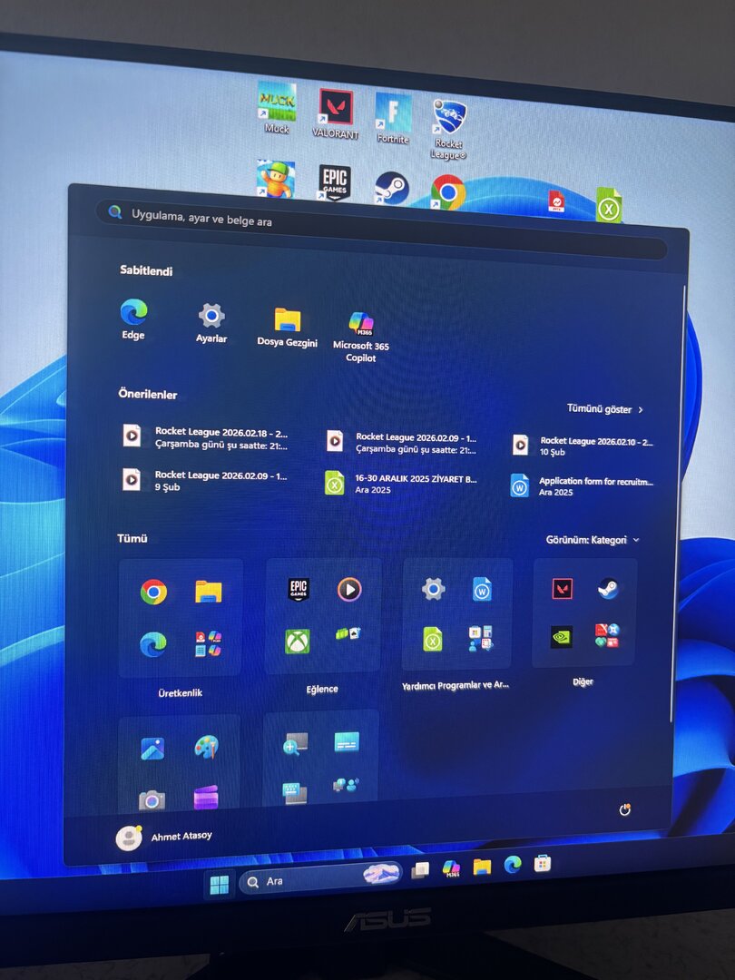This screenshot has height=980, width=735.
Task: Open Microsoft Edge on the taskbar
Action: pos(513,865)
